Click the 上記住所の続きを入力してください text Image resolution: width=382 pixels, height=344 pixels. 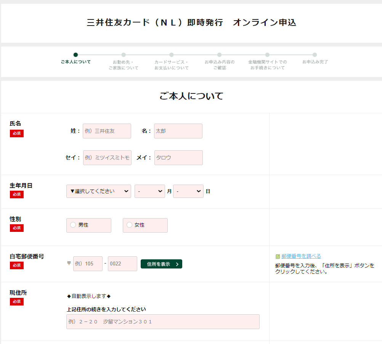pos(106,309)
